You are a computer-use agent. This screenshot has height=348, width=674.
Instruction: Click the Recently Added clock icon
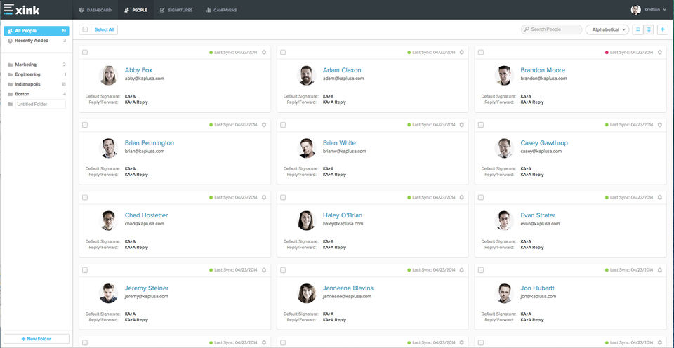point(10,41)
